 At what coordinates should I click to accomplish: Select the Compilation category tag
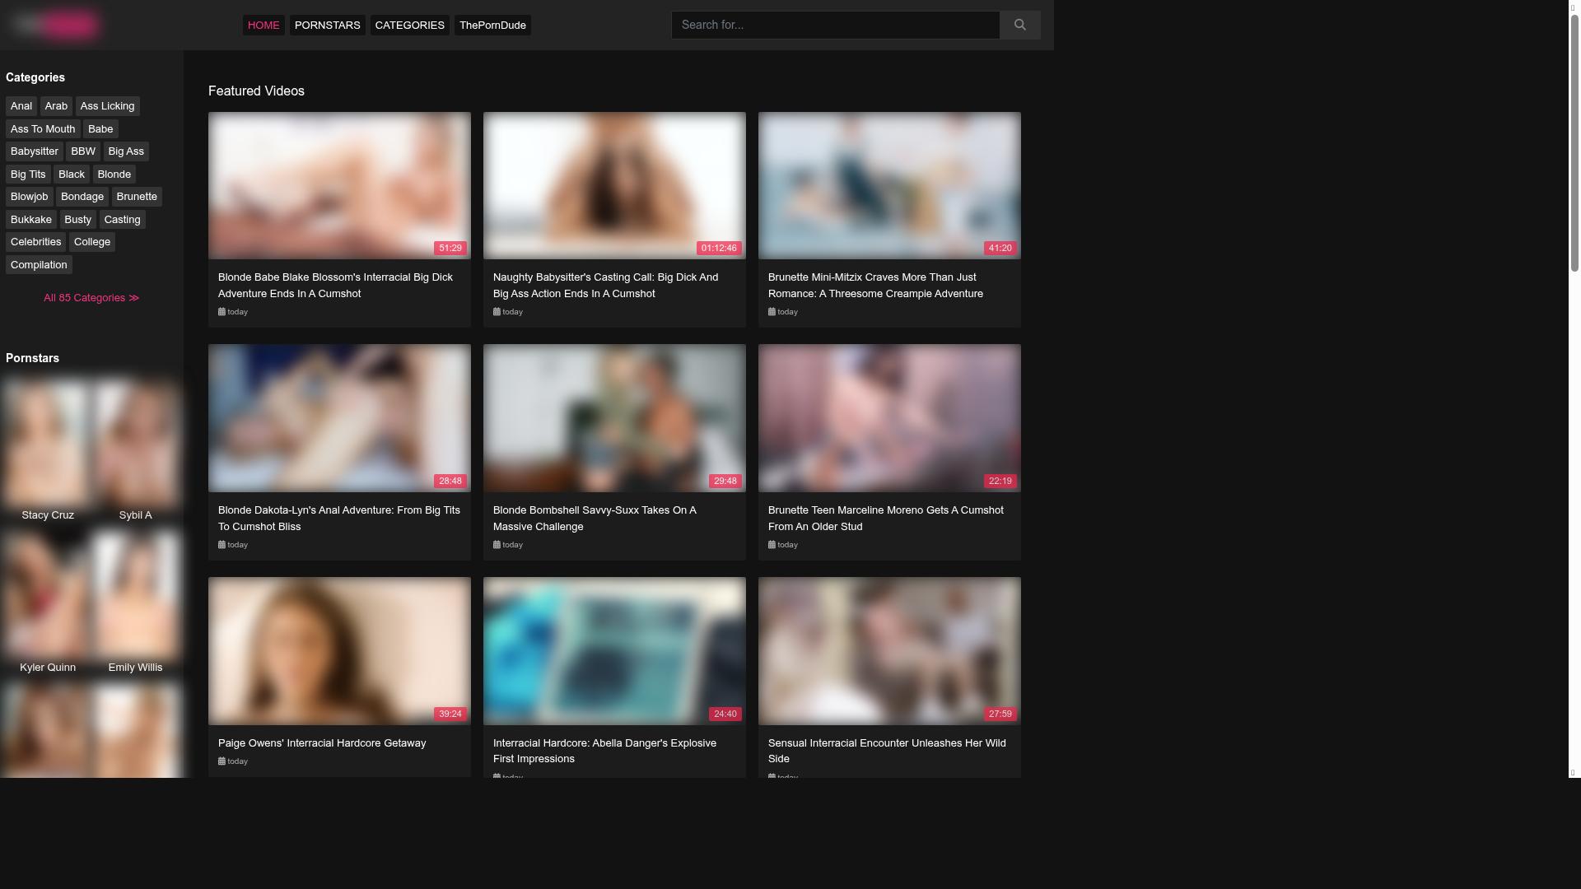click(x=39, y=265)
